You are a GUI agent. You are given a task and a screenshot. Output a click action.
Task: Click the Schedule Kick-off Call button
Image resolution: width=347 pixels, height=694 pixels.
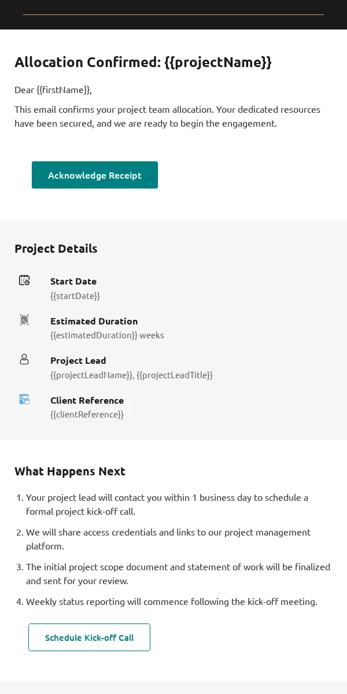(x=89, y=637)
